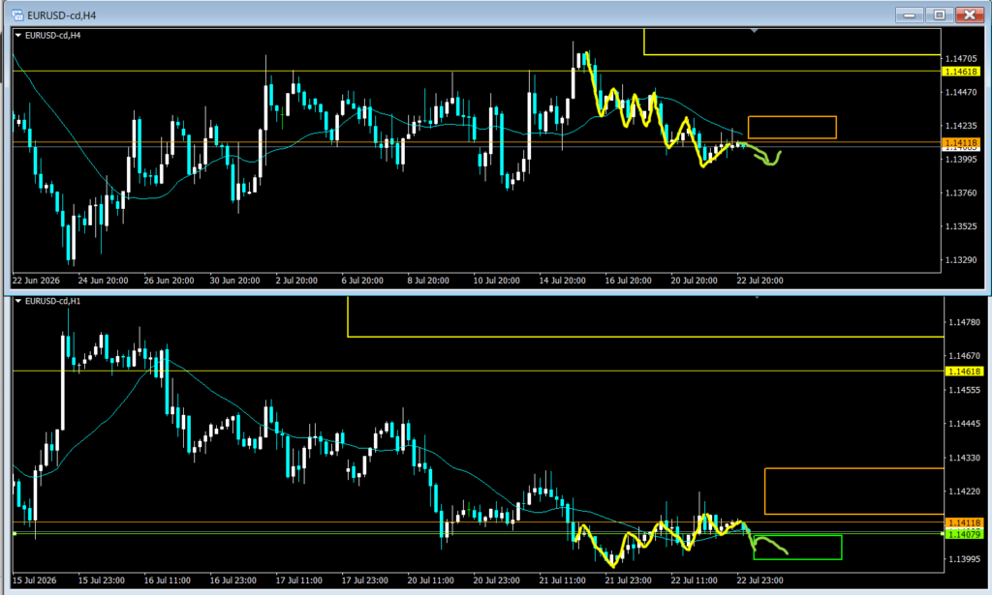Minimize the EURUSD-cd,H4 chart window
The width and height of the screenshot is (992, 595).
pos(909,15)
